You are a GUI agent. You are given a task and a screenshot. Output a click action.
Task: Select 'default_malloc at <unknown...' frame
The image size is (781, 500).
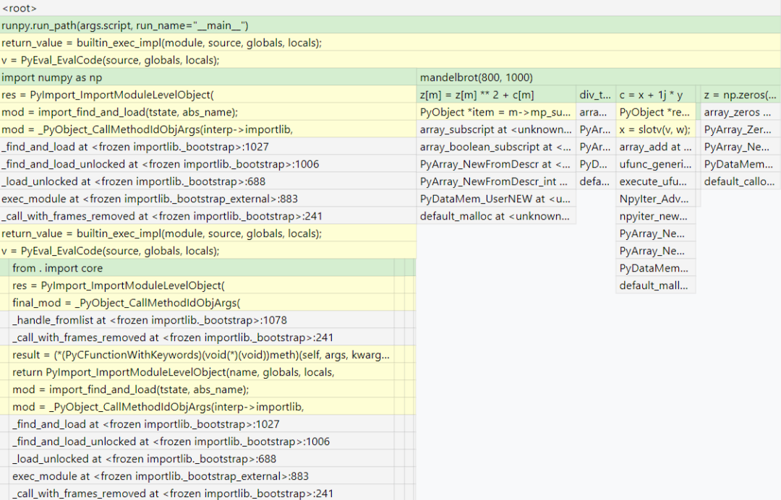click(x=497, y=216)
